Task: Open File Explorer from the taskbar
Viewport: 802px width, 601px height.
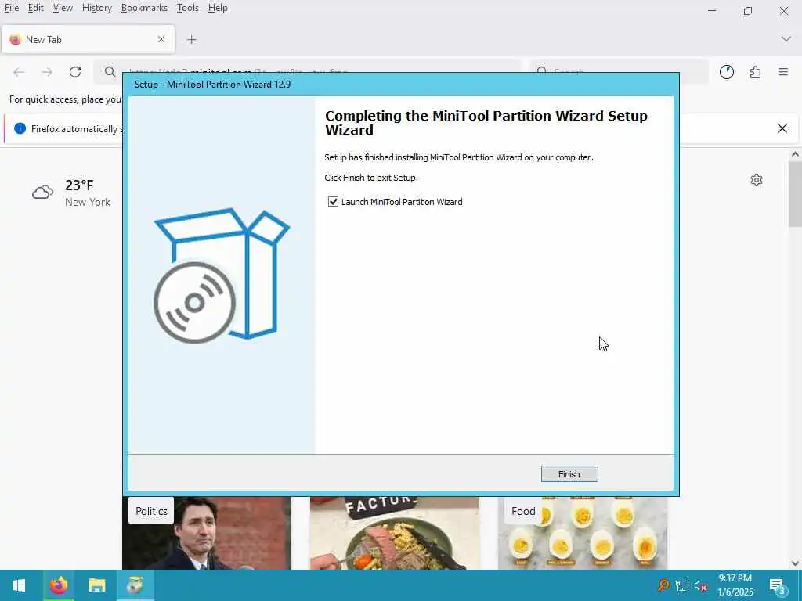Action: pyautogui.click(x=96, y=585)
